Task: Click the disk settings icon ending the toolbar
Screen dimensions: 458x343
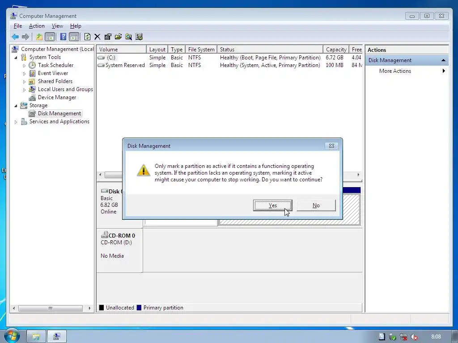Action: click(x=139, y=37)
